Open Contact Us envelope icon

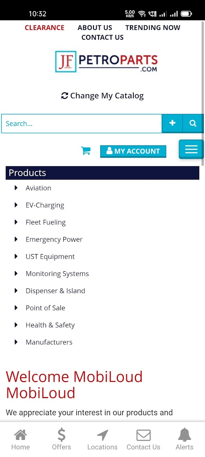[143, 438]
